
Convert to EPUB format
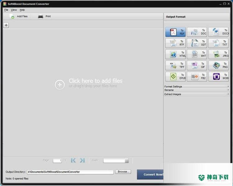pos(175,77)
